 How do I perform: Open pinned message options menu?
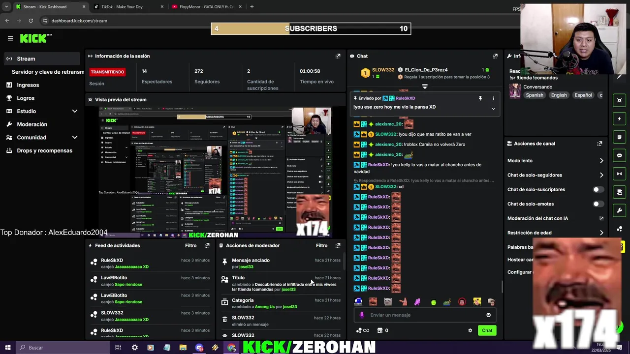coord(493,98)
